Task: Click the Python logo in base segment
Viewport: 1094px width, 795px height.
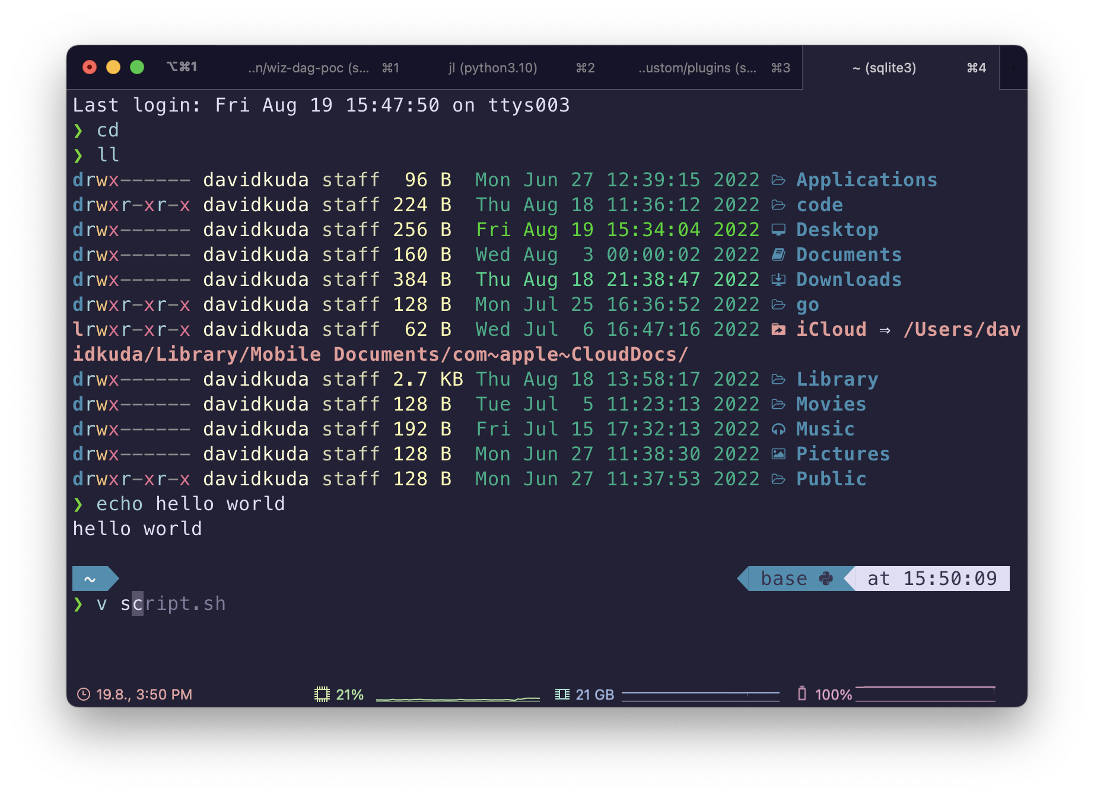Action: [826, 578]
